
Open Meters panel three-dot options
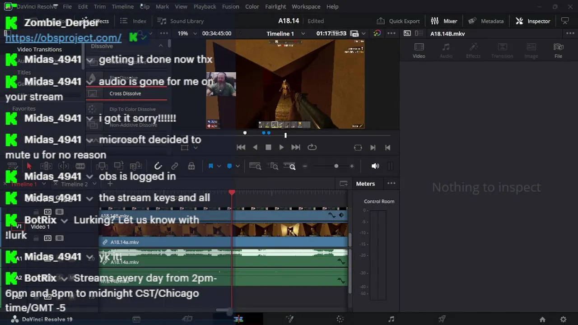coord(392,184)
